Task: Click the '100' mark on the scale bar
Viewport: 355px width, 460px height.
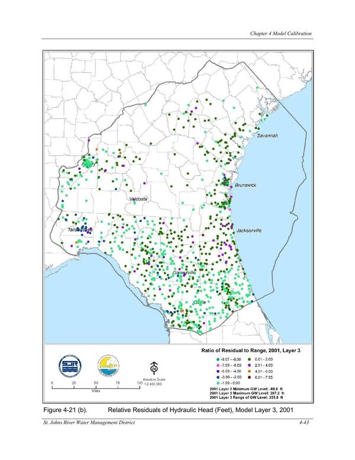Action: click(140, 383)
